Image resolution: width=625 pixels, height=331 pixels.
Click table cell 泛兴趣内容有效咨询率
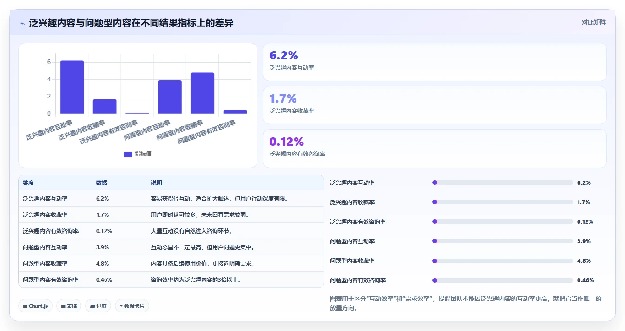coord(51,231)
